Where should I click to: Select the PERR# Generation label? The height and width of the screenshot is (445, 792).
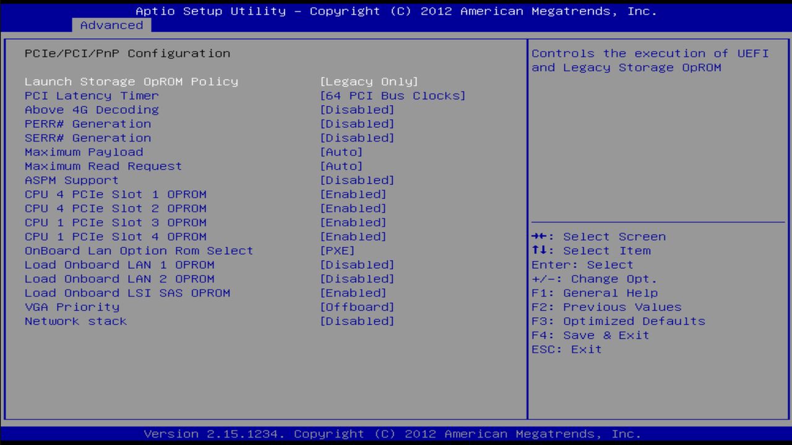[88, 124]
